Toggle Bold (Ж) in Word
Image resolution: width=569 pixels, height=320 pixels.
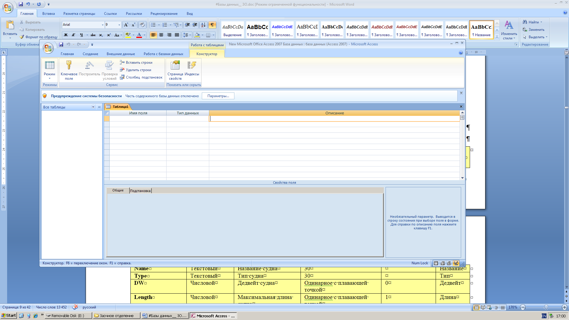point(66,35)
